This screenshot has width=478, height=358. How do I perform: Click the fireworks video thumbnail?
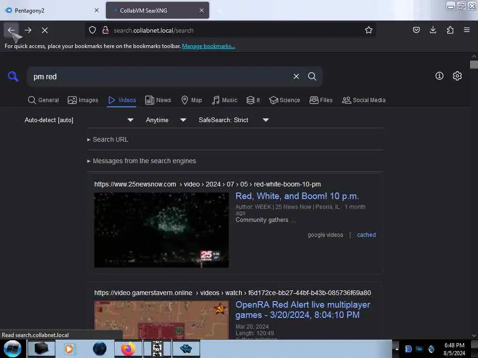point(161,230)
